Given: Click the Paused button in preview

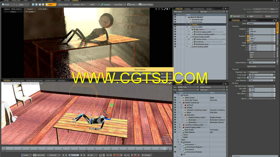Looking at the screenshot, I should coord(30,9).
